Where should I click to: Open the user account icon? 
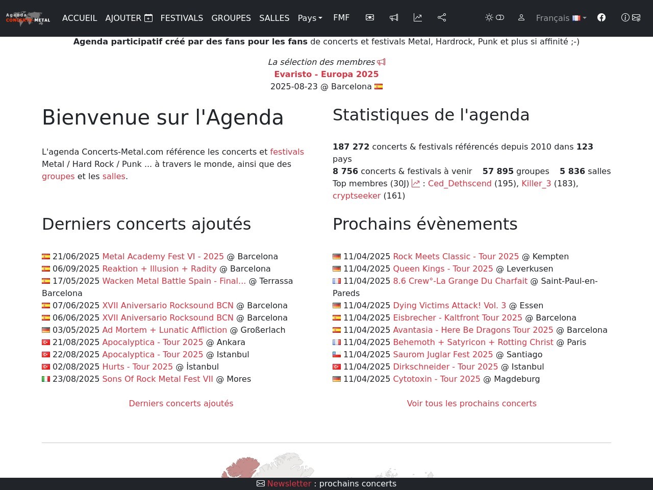521,17
